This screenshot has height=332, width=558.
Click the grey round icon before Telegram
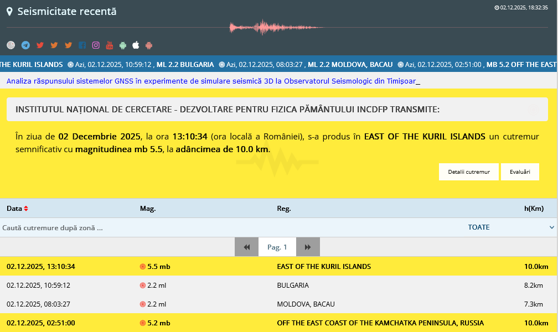tap(11, 45)
